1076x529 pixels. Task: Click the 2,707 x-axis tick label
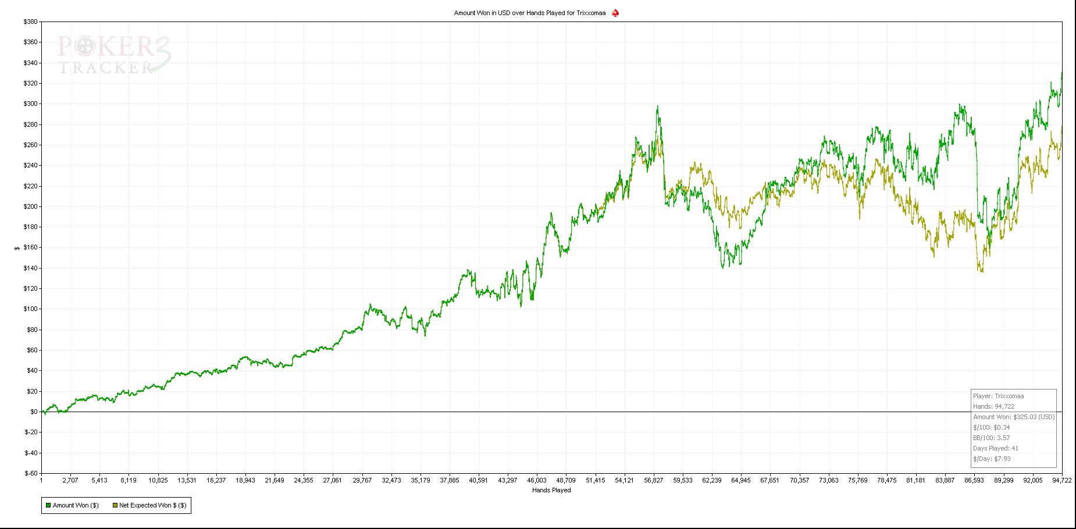[70, 481]
